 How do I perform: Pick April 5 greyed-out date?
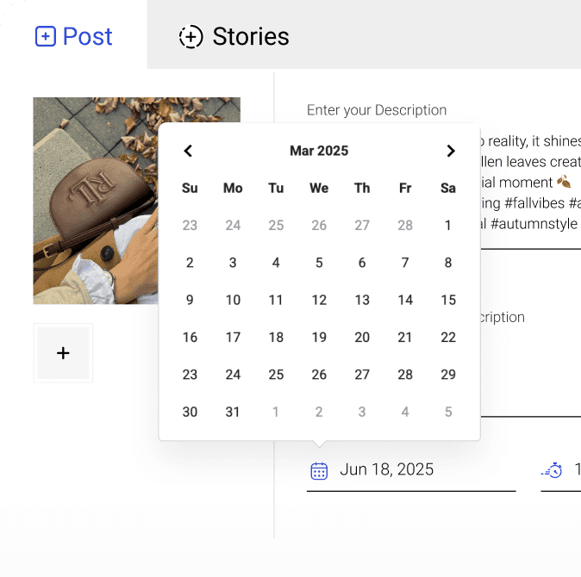[x=448, y=413]
